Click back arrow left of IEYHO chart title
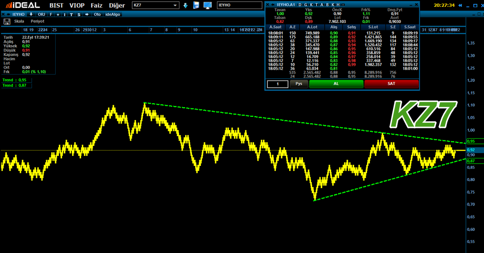This screenshot has width=484, height=253. (x=8, y=15)
